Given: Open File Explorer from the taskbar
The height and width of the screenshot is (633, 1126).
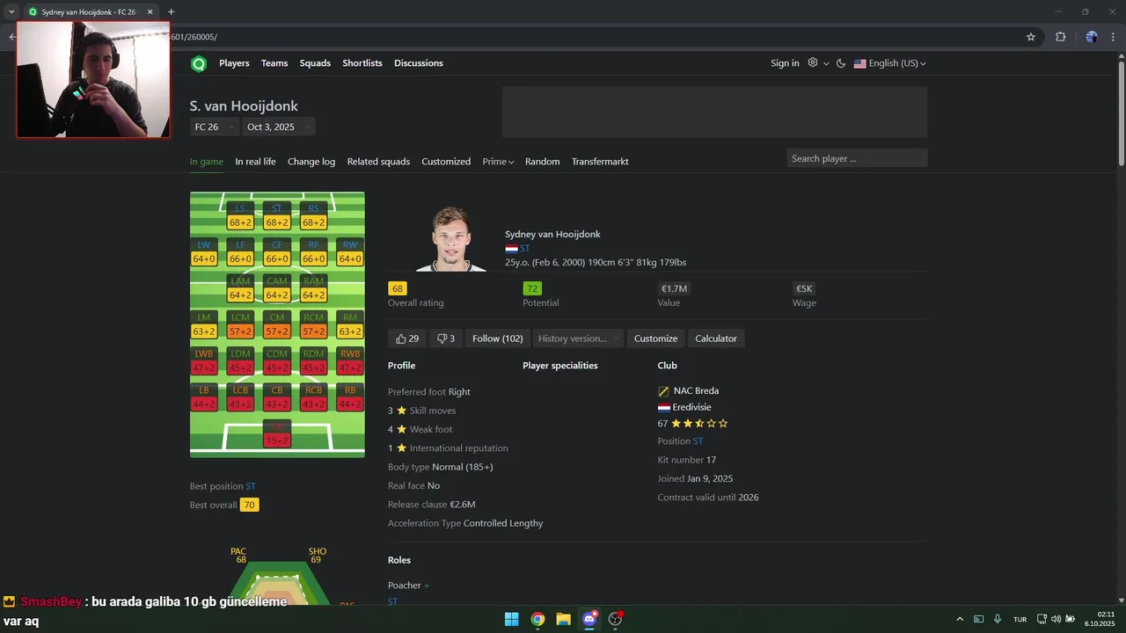Looking at the screenshot, I should (x=563, y=619).
